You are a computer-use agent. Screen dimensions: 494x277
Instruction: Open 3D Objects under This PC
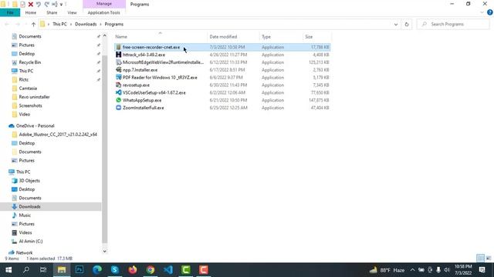point(29,181)
